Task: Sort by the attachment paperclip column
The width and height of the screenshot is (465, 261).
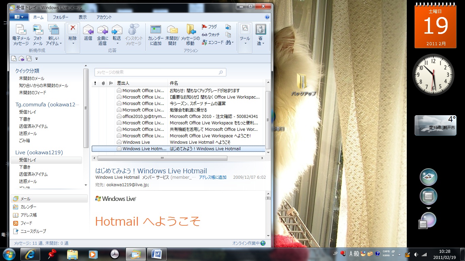Action: point(103,83)
